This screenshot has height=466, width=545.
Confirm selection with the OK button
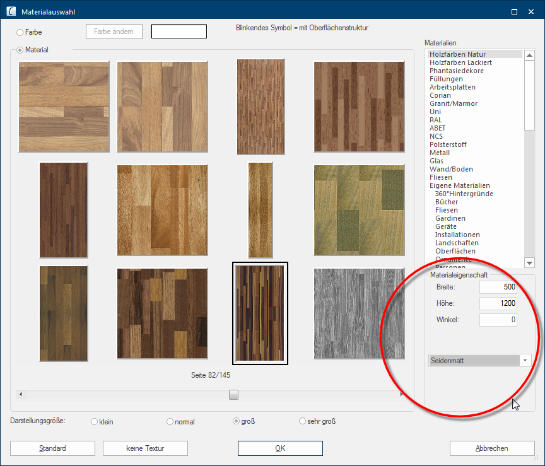click(280, 448)
